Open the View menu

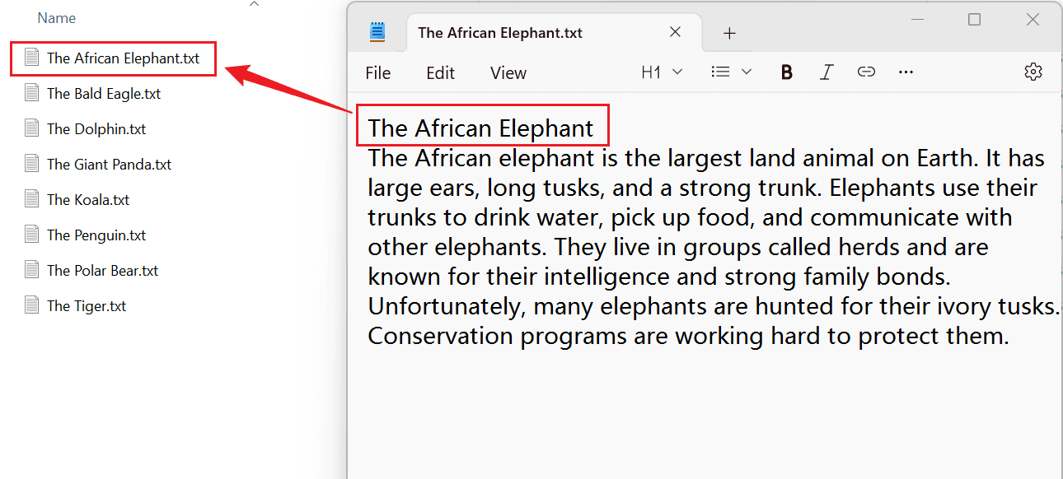pos(508,73)
